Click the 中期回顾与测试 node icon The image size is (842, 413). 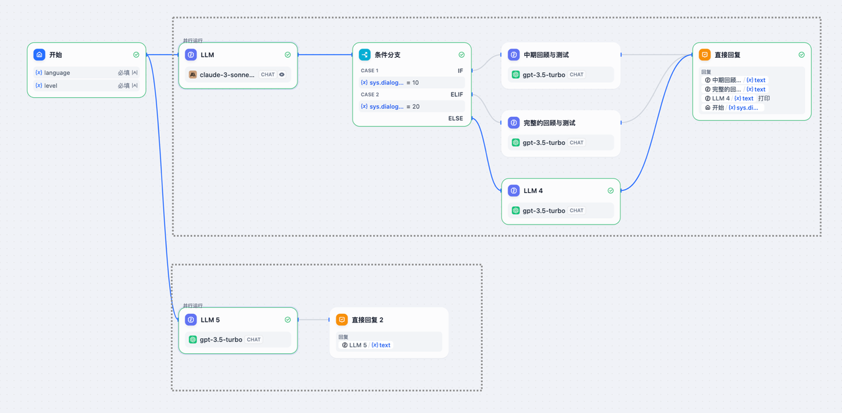[x=514, y=54]
